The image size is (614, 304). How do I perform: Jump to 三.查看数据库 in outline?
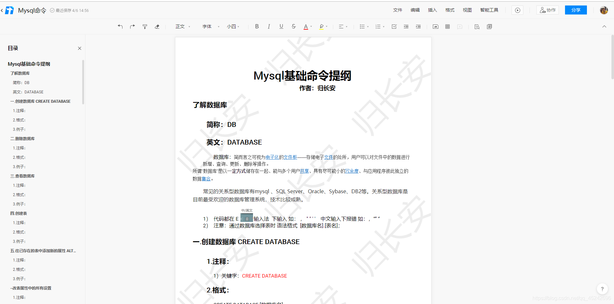tap(23, 176)
